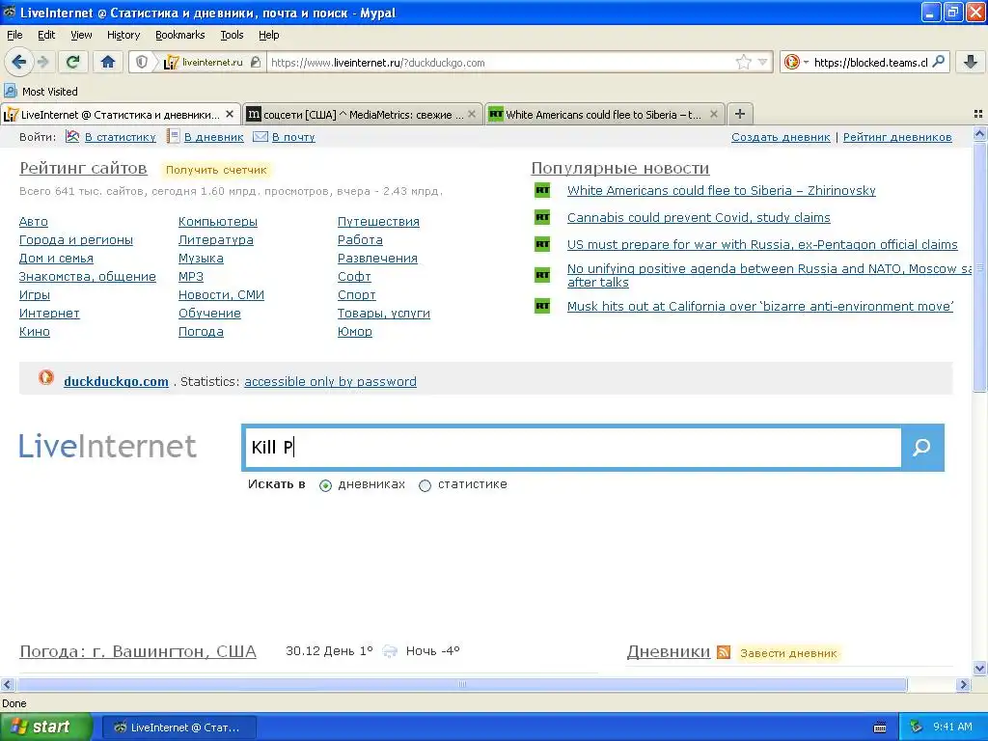The width and height of the screenshot is (988, 741).
Task: Select the дневниках radio option
Action: [x=325, y=485]
